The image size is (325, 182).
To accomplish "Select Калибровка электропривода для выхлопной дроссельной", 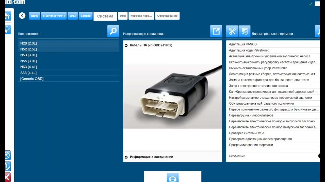I will pyautogui.click(x=273, y=92).
